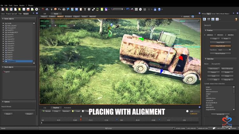Click the blue flag toolbar icon
This screenshot has width=239, height=134.
point(68,9)
